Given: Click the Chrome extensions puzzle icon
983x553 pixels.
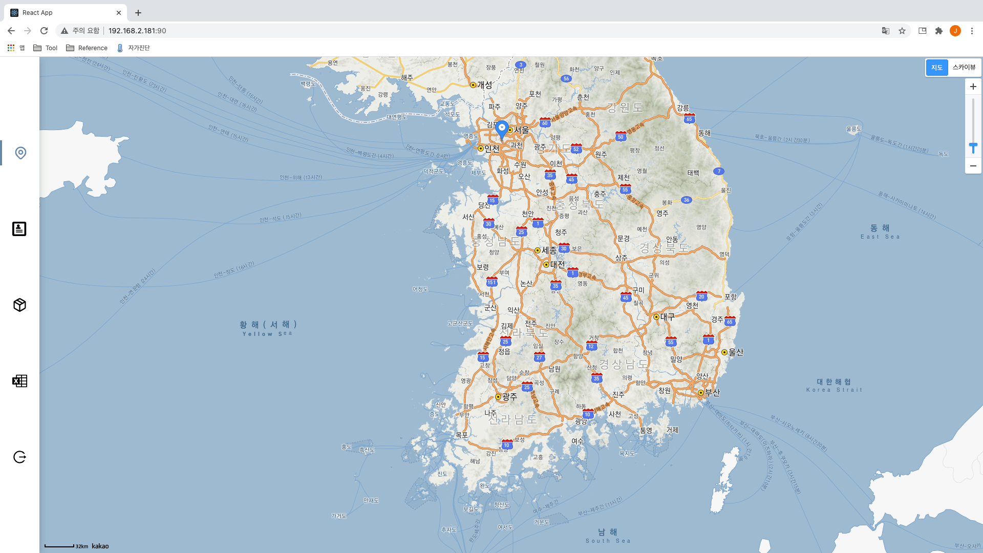Looking at the screenshot, I should point(939,31).
